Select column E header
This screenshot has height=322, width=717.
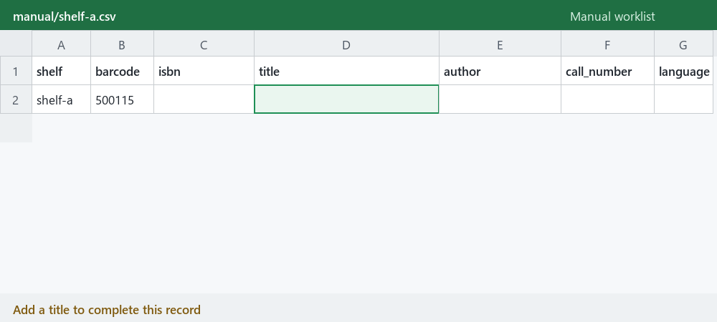pyautogui.click(x=500, y=44)
